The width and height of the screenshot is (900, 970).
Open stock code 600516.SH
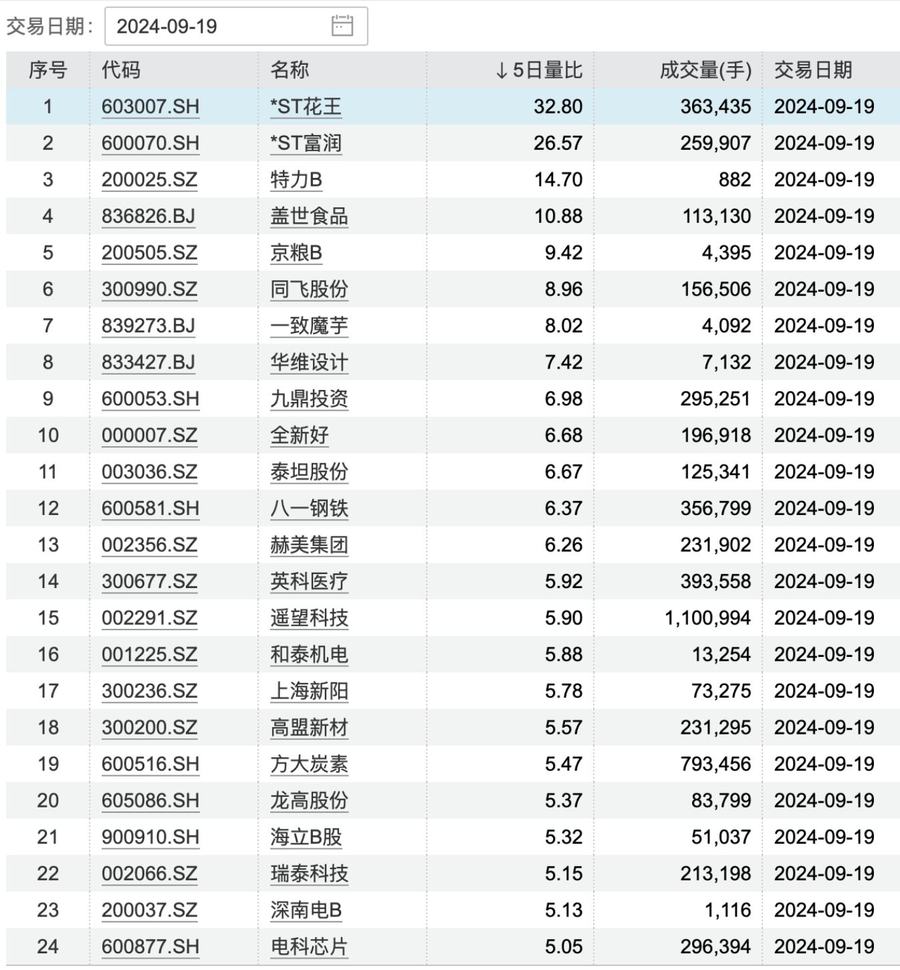[x=150, y=764]
